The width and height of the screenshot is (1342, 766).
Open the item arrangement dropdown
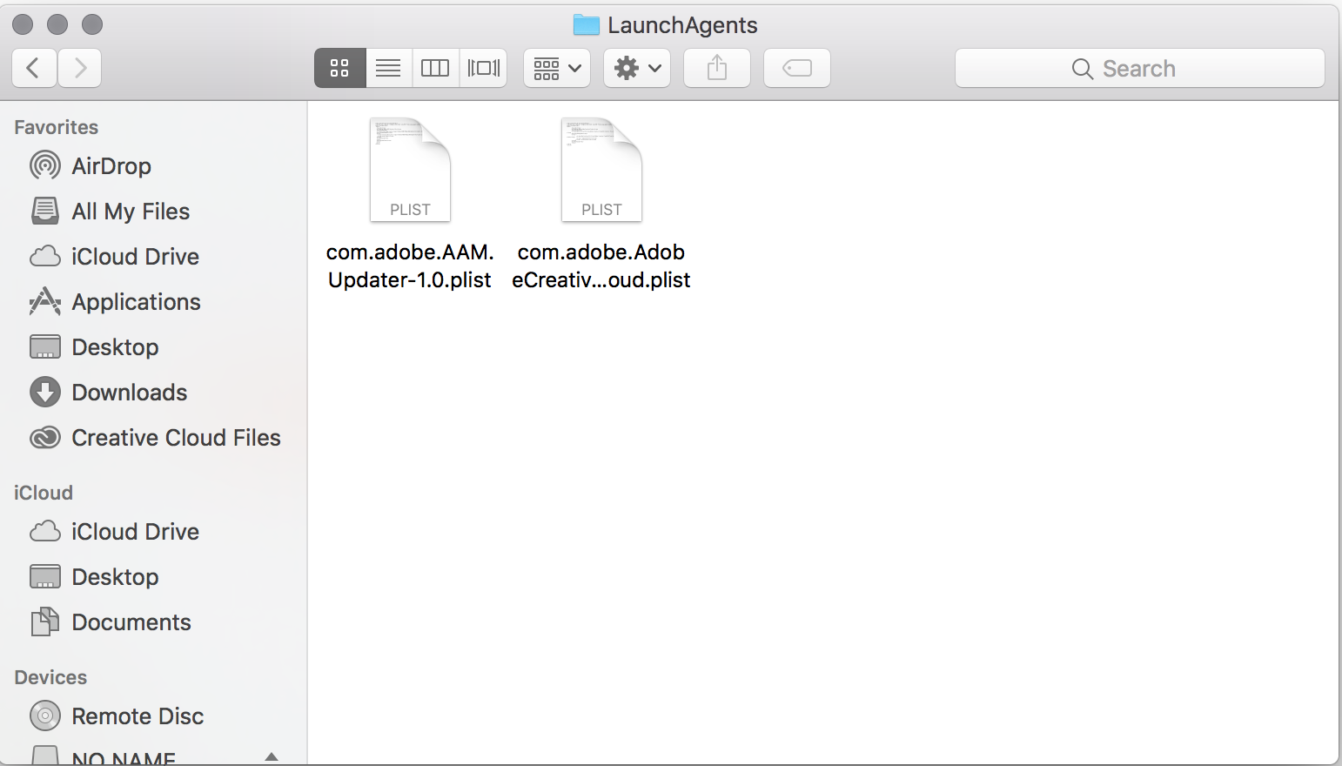point(557,68)
